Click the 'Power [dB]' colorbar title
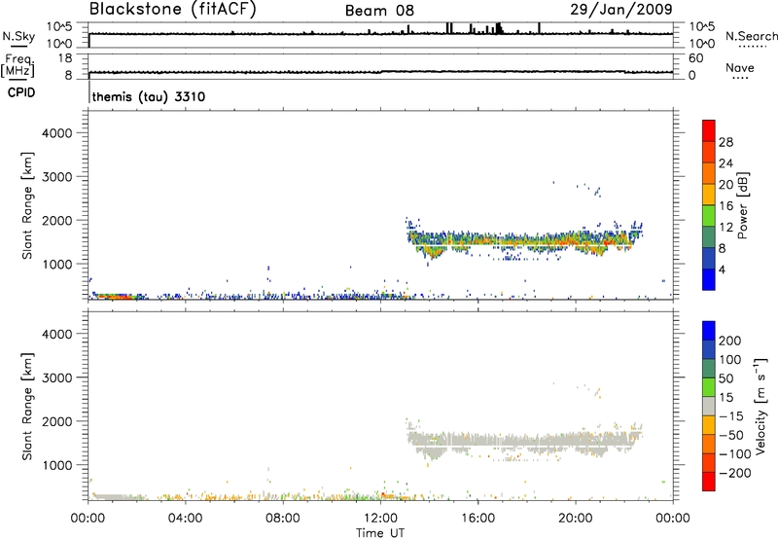The height and width of the screenshot is (539, 778). click(743, 205)
